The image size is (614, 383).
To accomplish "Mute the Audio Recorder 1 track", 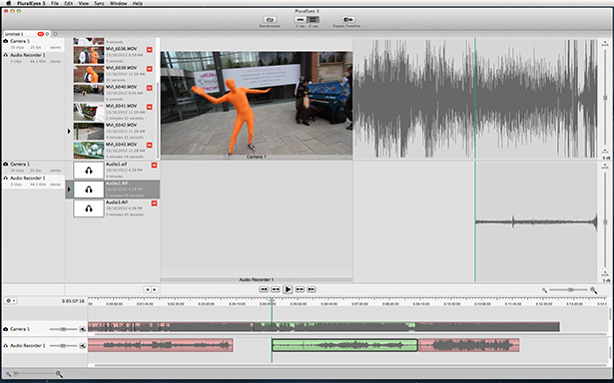I will click(82, 346).
